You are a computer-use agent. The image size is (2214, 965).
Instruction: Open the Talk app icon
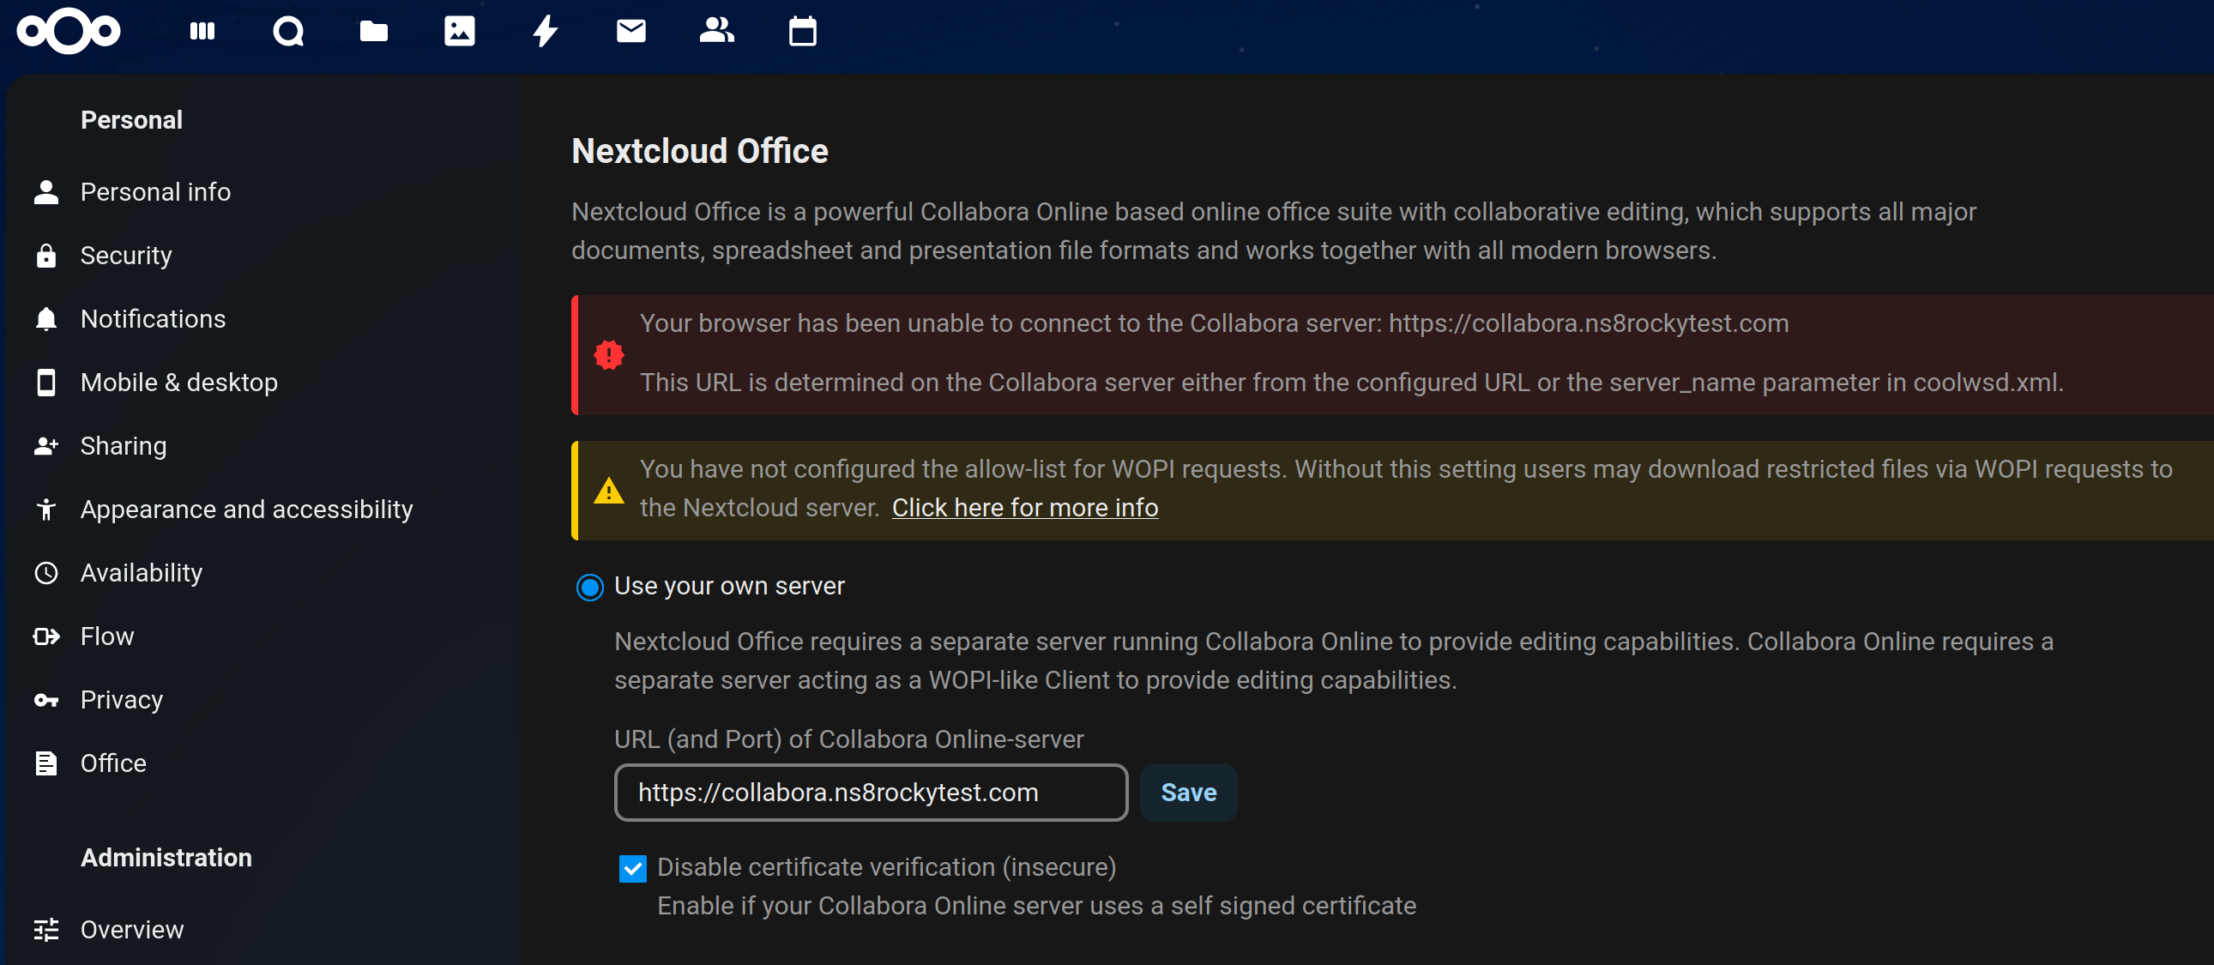(288, 31)
